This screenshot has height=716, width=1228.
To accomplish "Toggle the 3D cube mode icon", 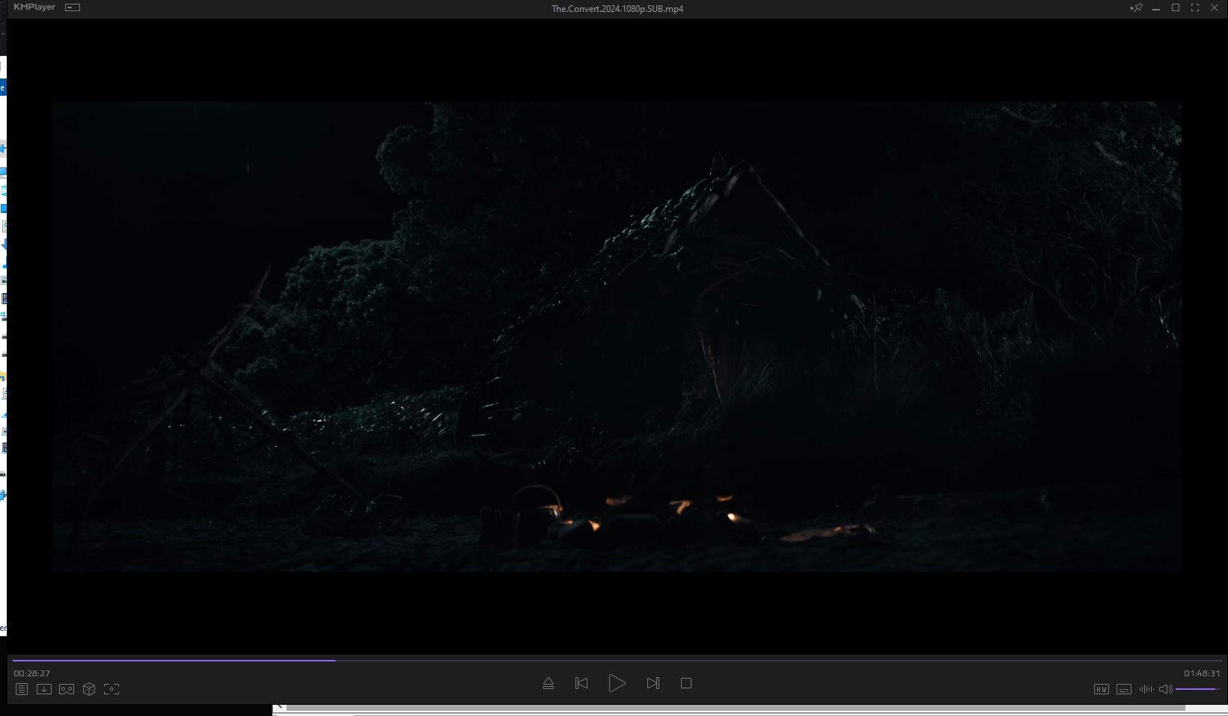I will click(x=89, y=689).
